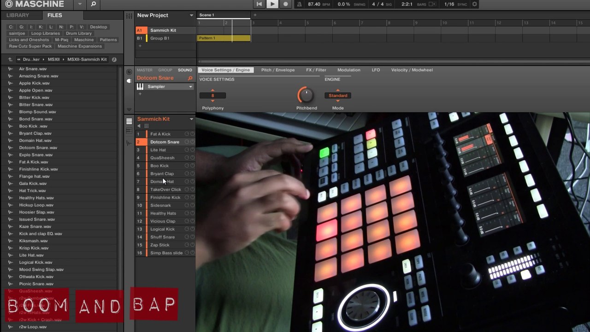Open the browser search magnifier icon
The height and width of the screenshot is (332, 590).
94,4
